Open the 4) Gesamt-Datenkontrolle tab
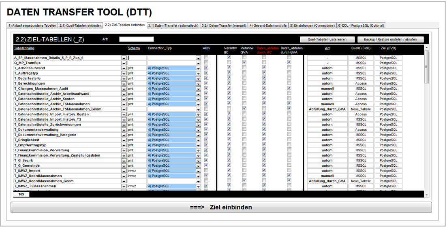Viewport: 447px width, 229px height. 268,25
